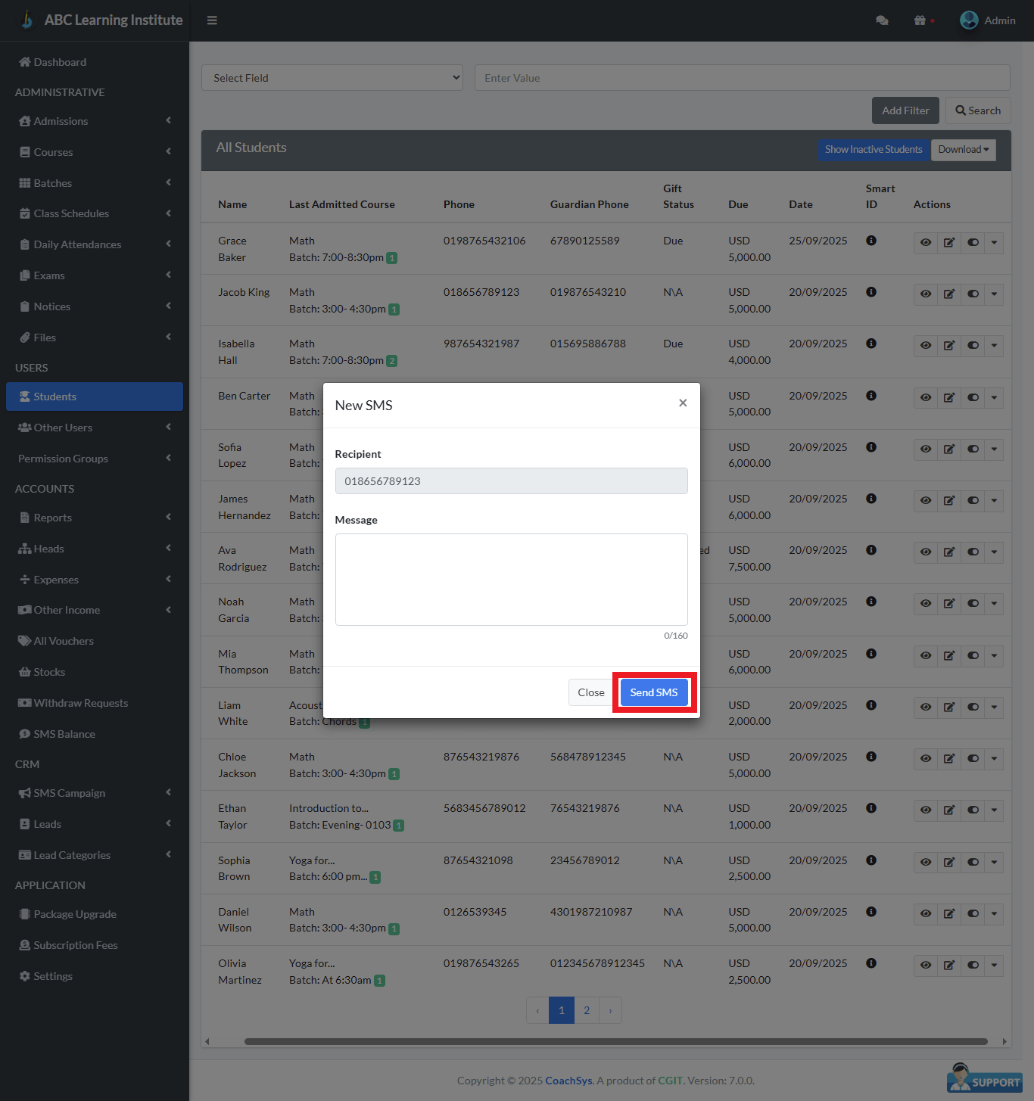Open more actions caret for Sophia Brown
Screen dimensions: 1034x1101
994,863
